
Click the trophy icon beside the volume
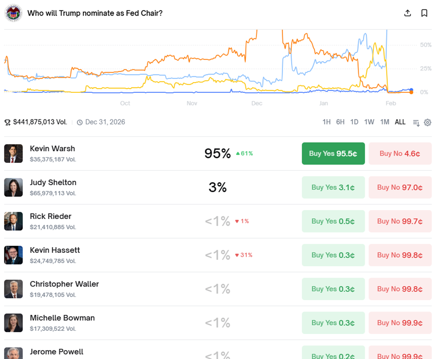coord(7,122)
